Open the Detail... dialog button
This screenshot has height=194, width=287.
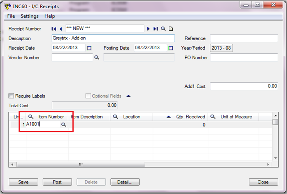[125, 182]
